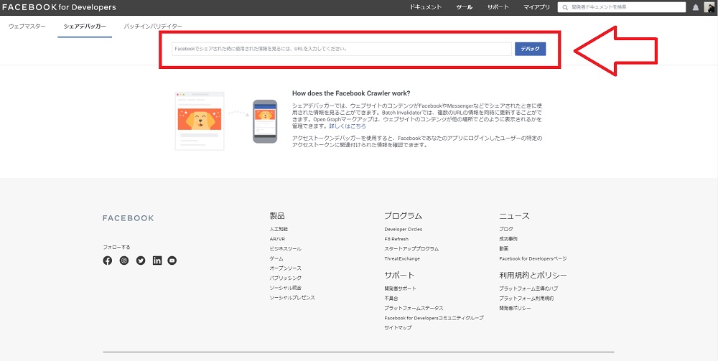Click the FACEBOOK for Developers logo
This screenshot has height=361, width=718.
point(59,7)
